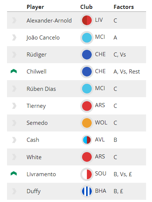This screenshot has height=202, width=152.
Task: Select White's factors cell showing C
Action: point(115,157)
